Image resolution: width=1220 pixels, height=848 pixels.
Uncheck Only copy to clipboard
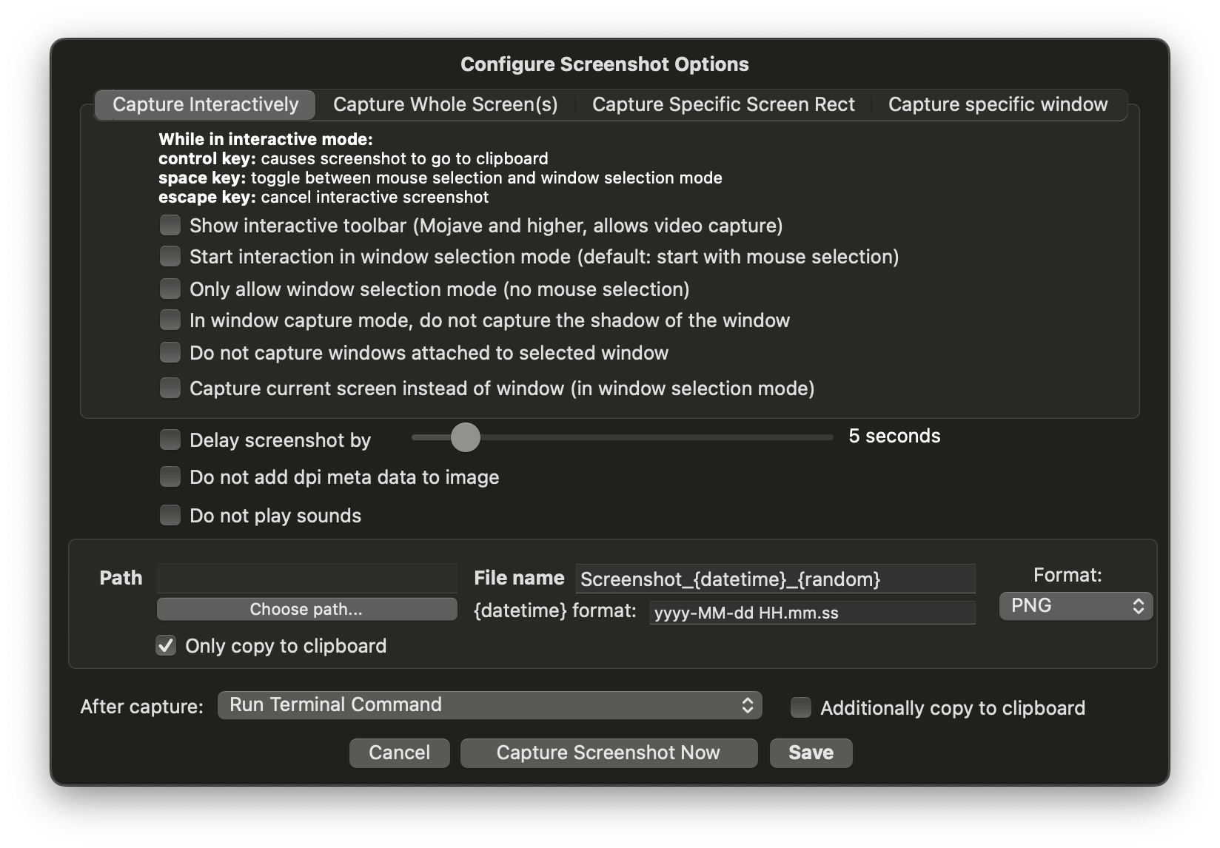[x=166, y=646]
